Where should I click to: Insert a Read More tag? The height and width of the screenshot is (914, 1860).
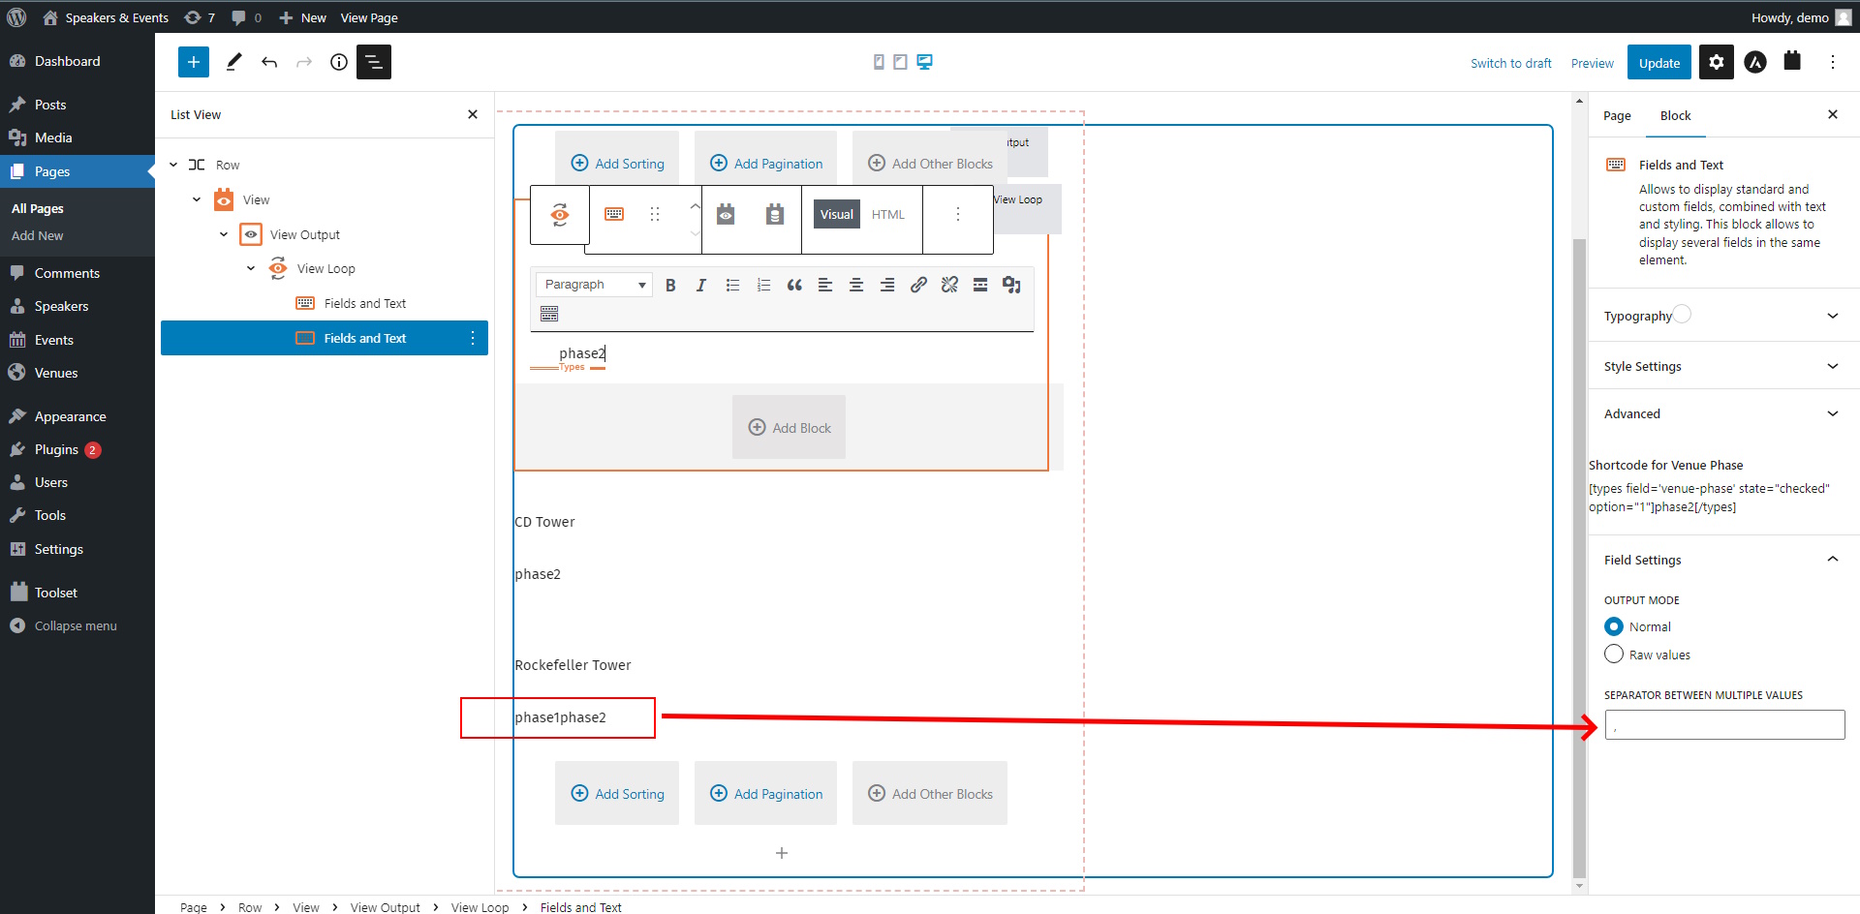[x=980, y=285]
